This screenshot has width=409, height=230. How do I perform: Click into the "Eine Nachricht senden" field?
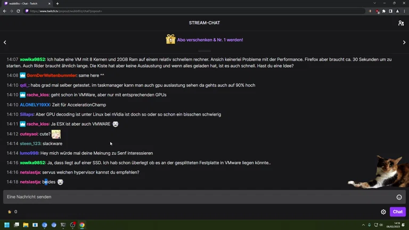coord(197,197)
